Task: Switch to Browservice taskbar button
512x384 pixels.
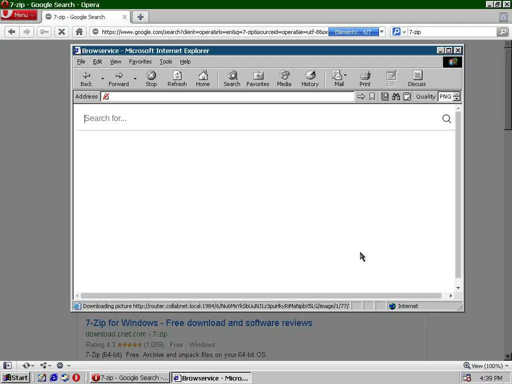Action: [x=211, y=378]
